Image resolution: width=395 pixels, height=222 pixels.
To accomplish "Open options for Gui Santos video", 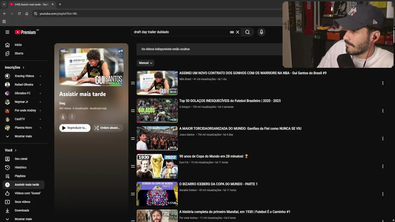I will (x=383, y=83).
